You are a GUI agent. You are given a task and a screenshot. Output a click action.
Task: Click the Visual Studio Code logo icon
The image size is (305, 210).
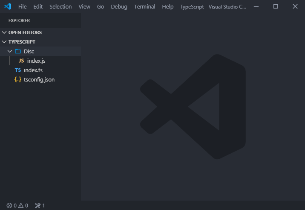point(8,6)
